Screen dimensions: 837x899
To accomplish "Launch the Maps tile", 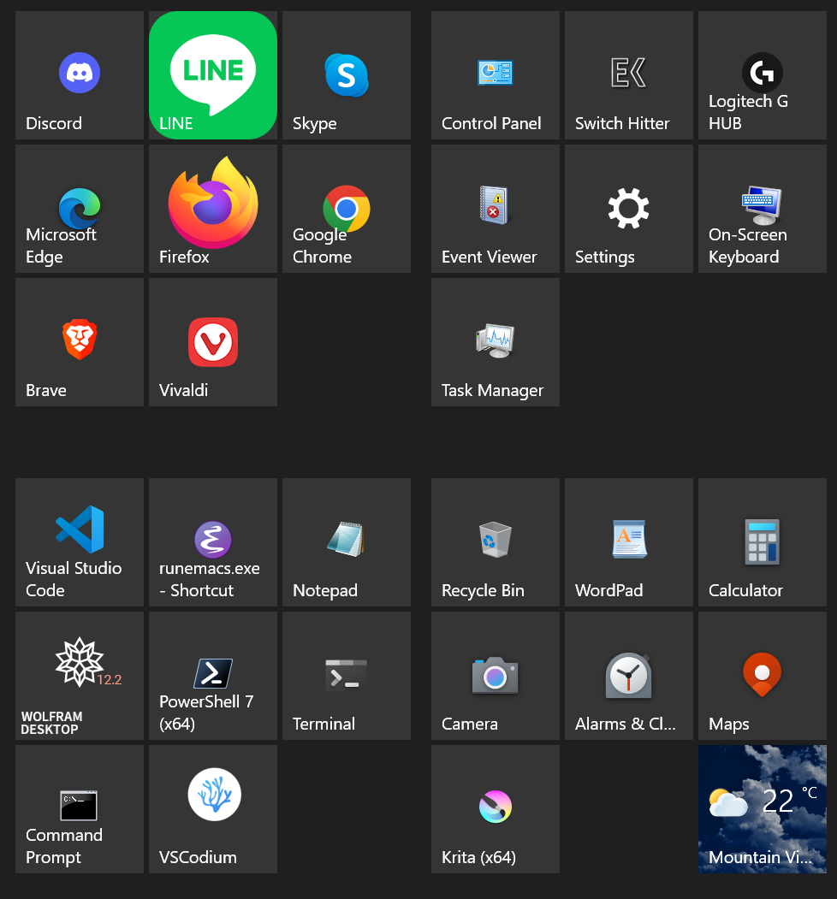I will [x=763, y=676].
